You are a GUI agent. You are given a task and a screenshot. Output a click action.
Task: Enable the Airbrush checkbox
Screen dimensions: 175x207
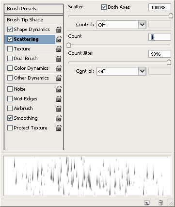pyautogui.click(x=10, y=109)
